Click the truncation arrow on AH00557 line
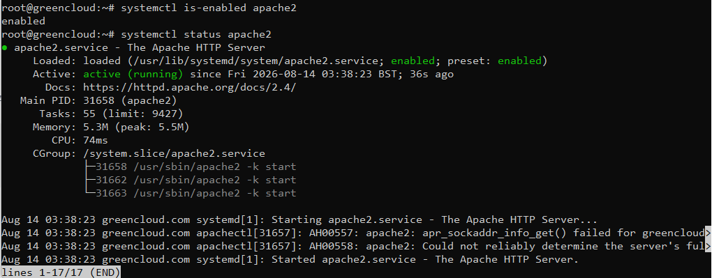This screenshot has height=278, width=712. [x=709, y=233]
